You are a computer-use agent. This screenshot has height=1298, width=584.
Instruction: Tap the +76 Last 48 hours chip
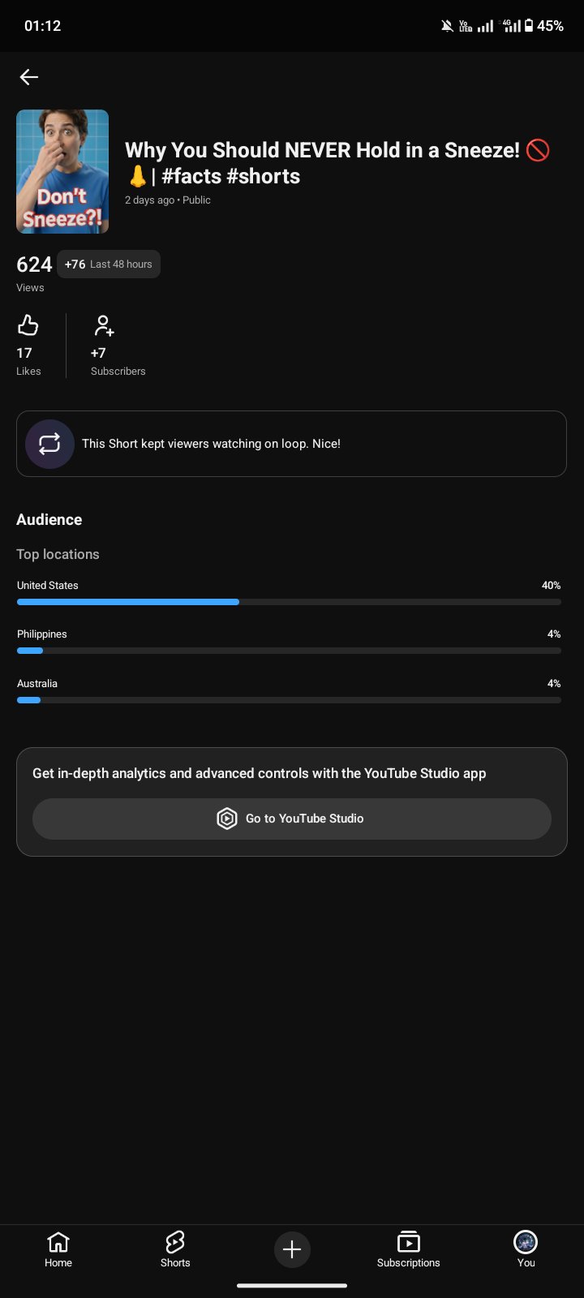tap(109, 264)
